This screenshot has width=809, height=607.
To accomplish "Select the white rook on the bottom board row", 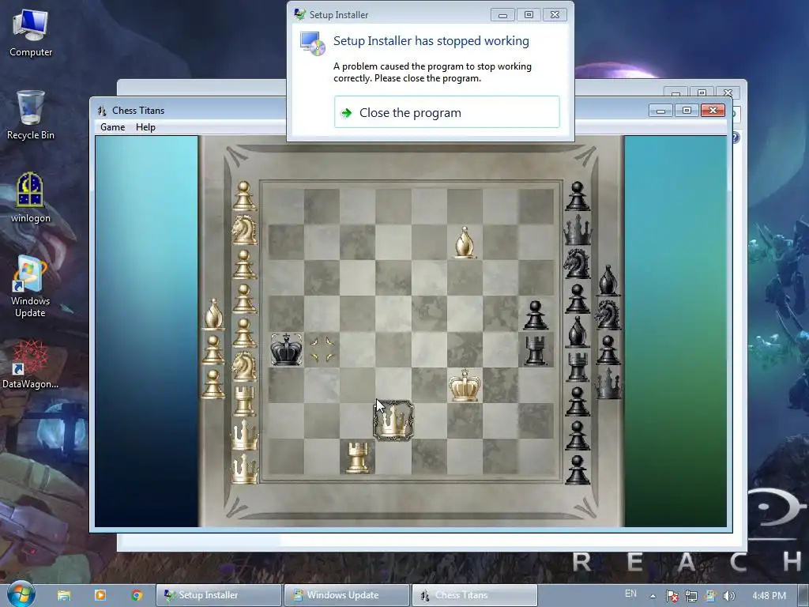I will point(358,457).
